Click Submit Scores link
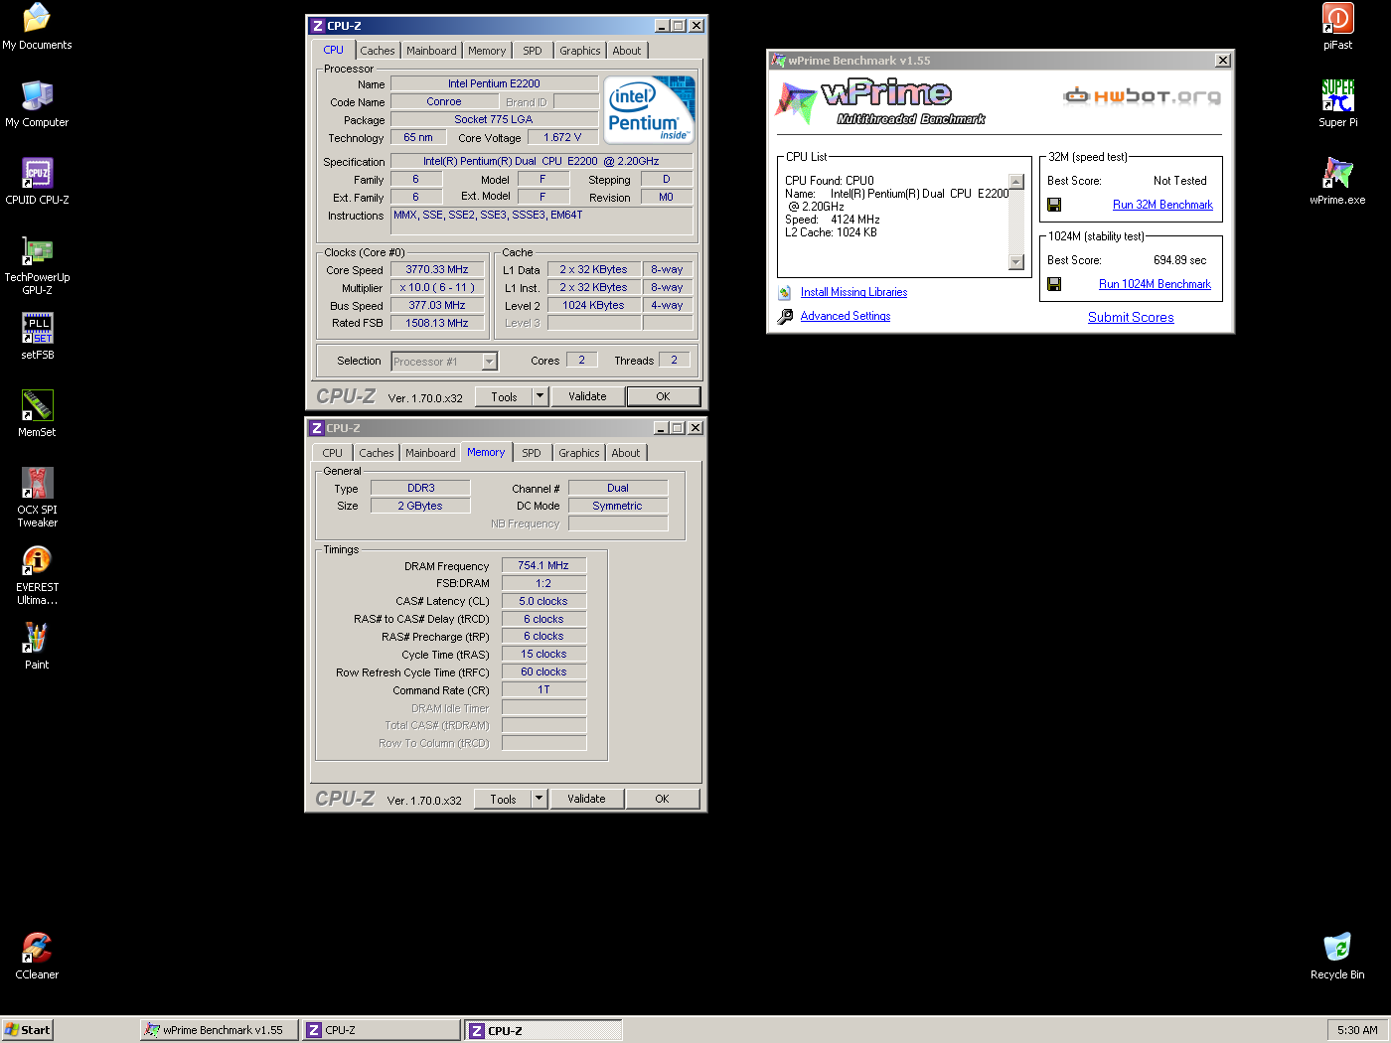 (1131, 317)
